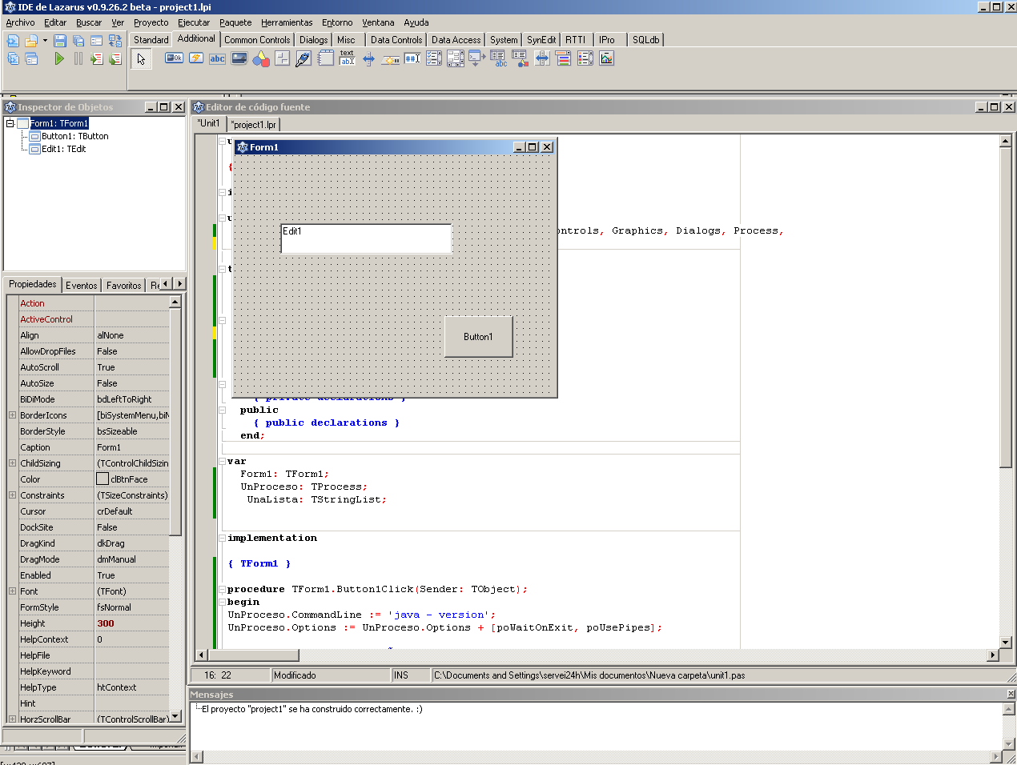1017x765 pixels.
Task: Open the Ejecutar menu
Action: [194, 22]
